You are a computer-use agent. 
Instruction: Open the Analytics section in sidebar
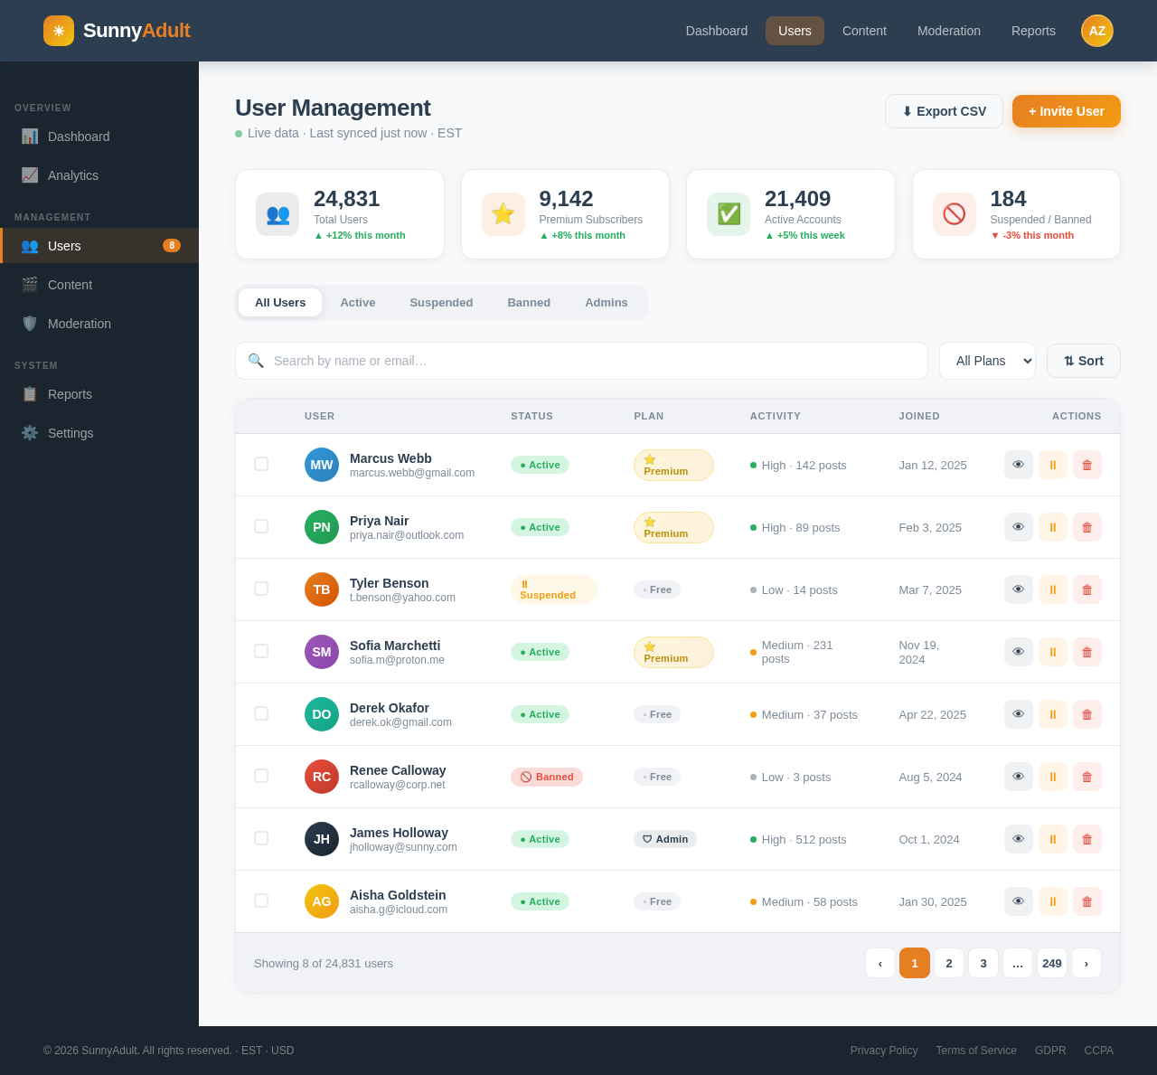pyautogui.click(x=73, y=175)
